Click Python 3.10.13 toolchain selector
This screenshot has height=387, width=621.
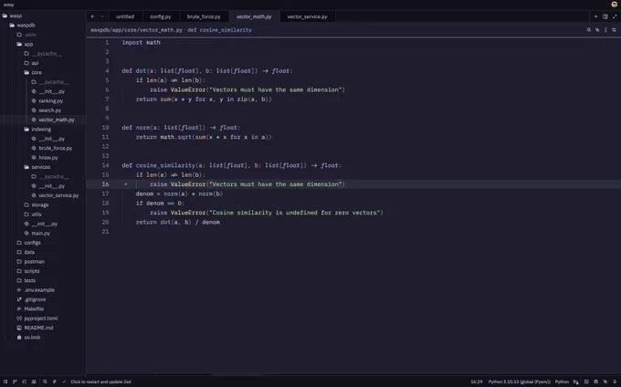point(520,382)
